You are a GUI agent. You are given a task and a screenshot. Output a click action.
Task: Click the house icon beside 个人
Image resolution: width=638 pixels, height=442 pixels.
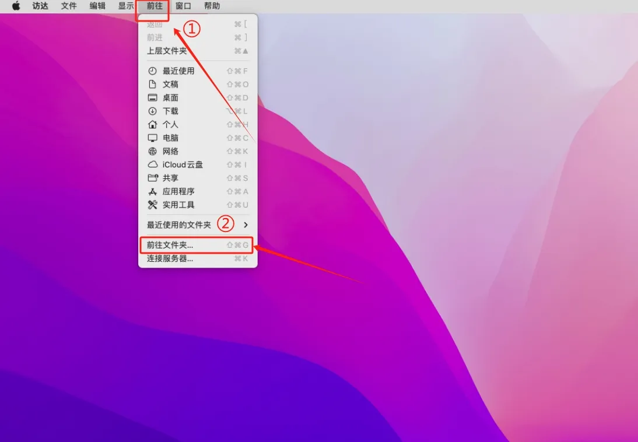[153, 125]
